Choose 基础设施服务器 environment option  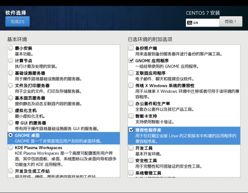(x=10, y=73)
